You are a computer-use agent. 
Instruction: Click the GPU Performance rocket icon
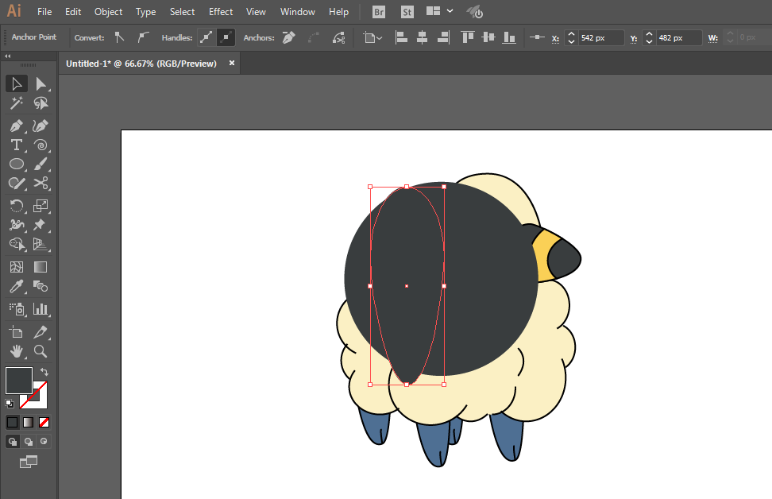(x=475, y=12)
